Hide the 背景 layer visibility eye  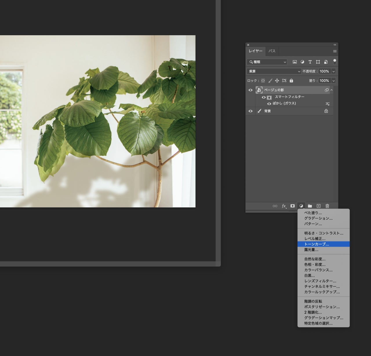tap(250, 111)
